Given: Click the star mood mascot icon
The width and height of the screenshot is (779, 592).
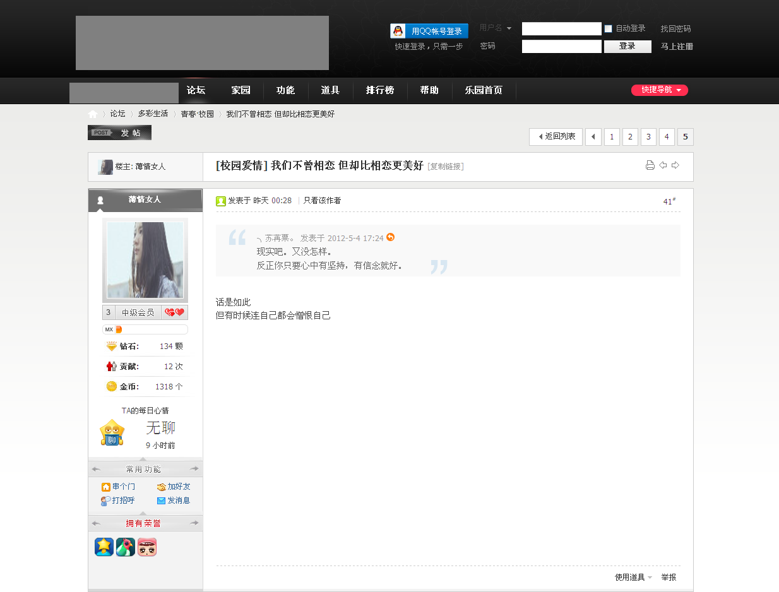Looking at the screenshot, I should [112, 433].
